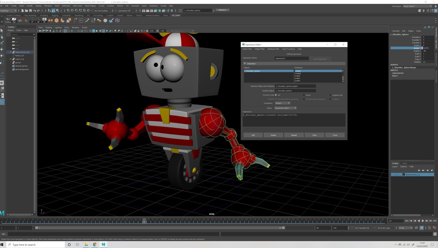The image size is (438, 248).
Task: Open the Editor dropdown showing Expression Editor
Action: [x=295, y=108]
